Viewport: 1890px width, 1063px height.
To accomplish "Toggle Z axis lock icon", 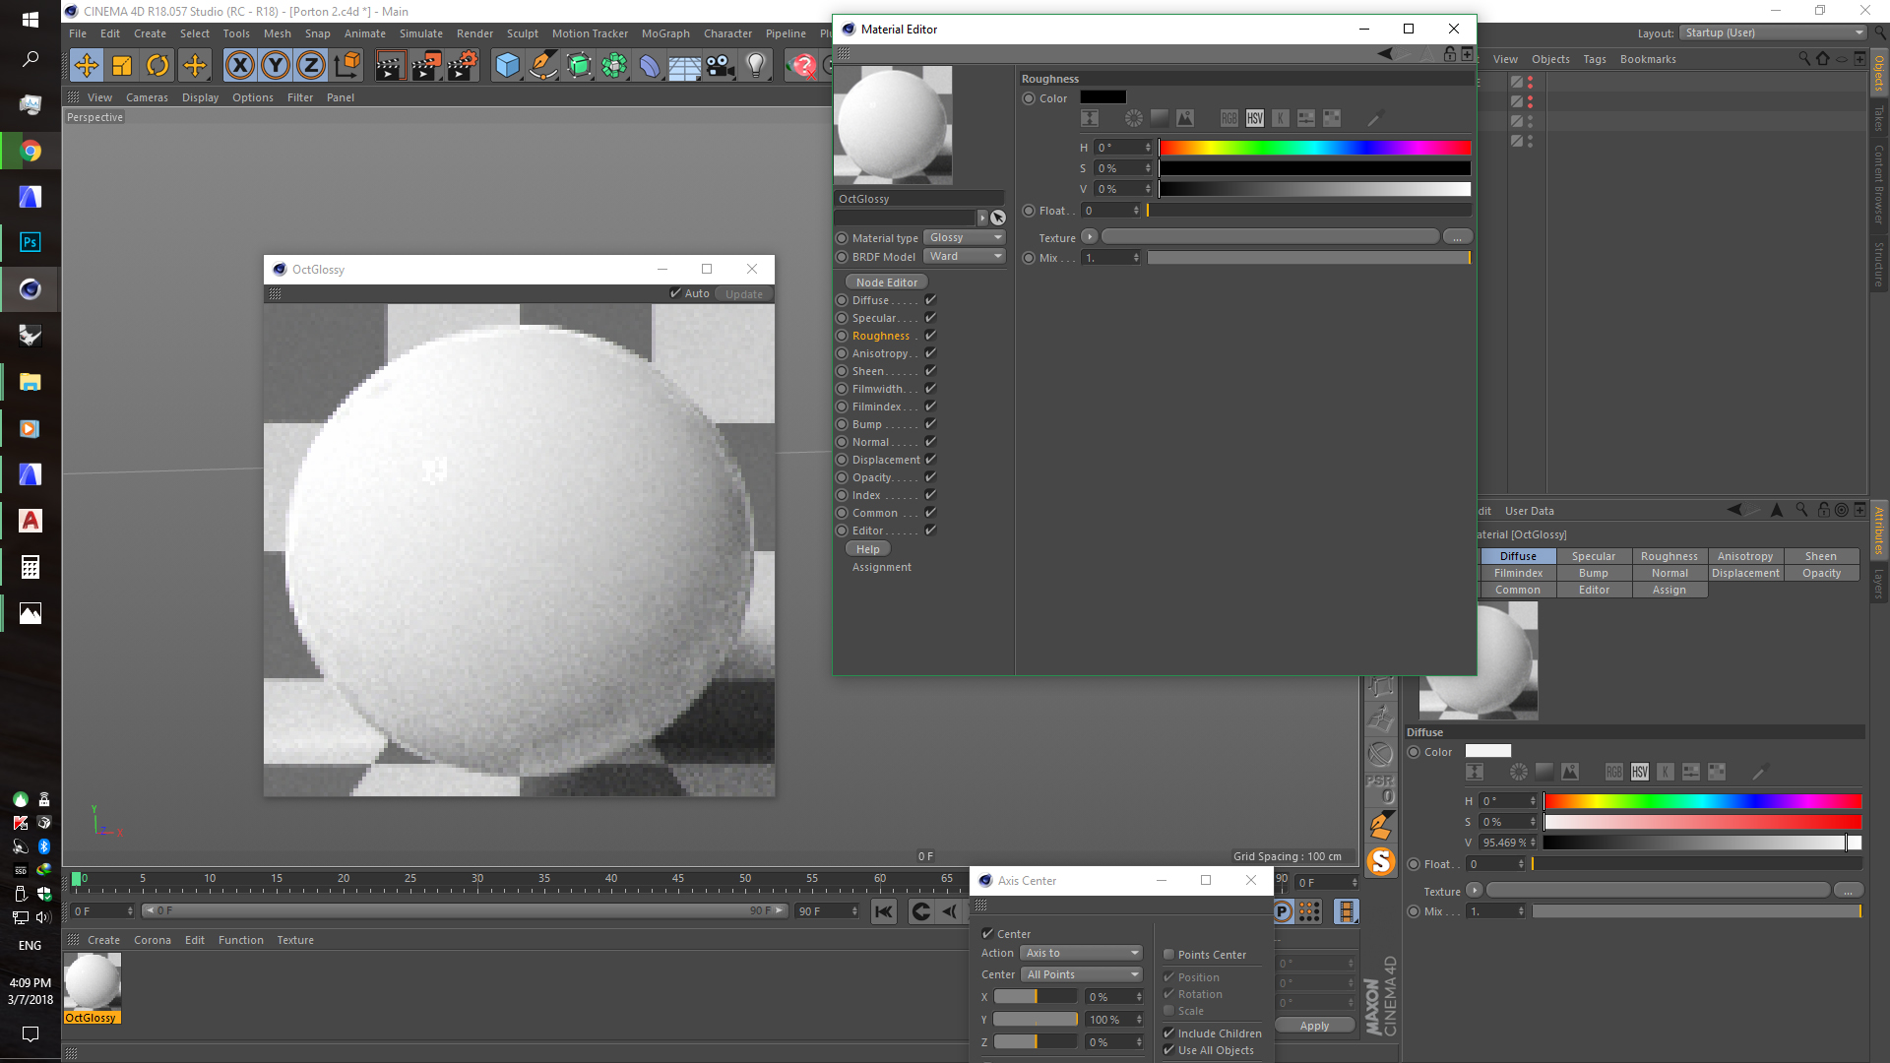I will coord(311,66).
